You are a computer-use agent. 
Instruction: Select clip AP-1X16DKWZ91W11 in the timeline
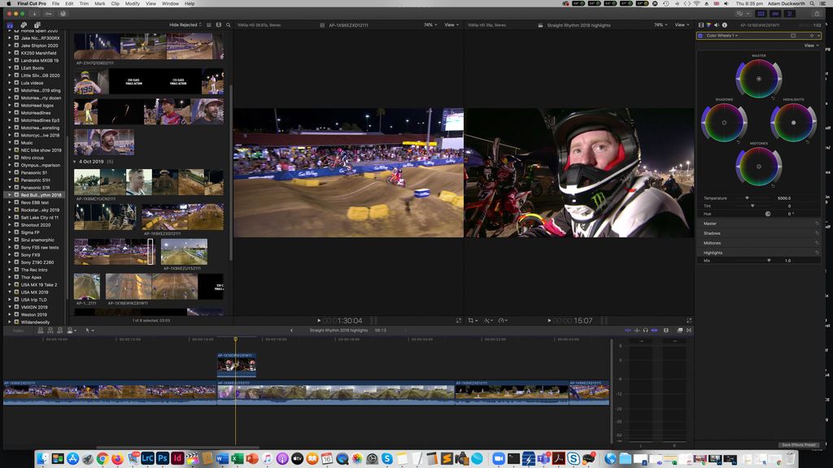(238, 364)
